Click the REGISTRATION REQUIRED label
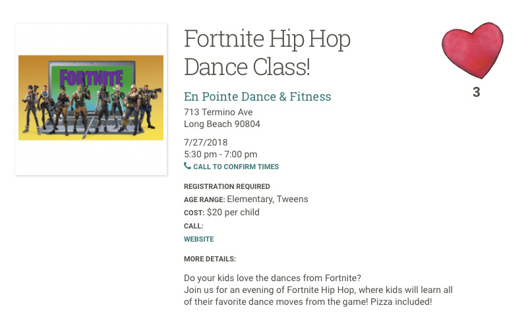This screenshot has height=318, width=524. pos(227,186)
